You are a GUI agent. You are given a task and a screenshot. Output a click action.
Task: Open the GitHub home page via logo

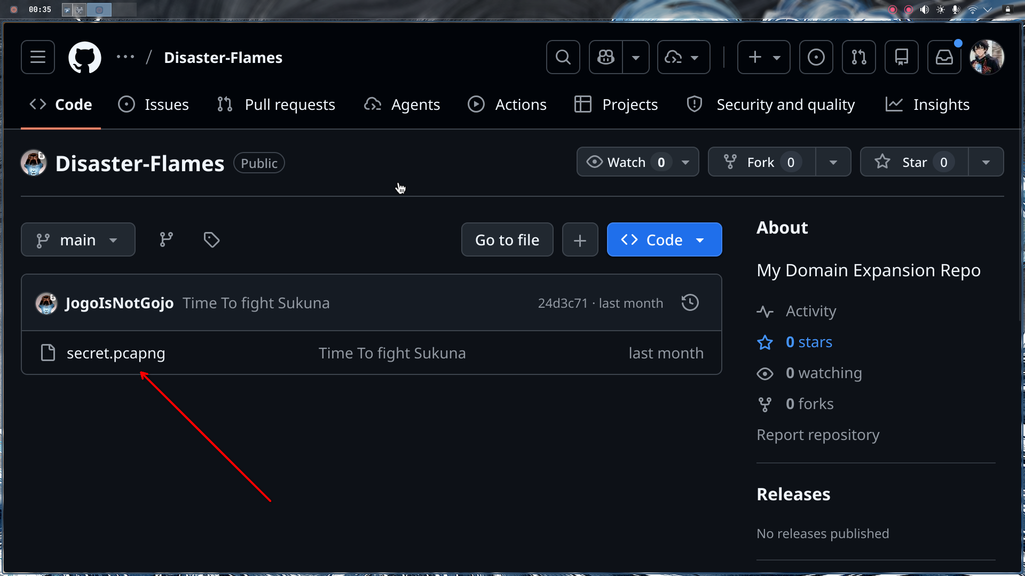pos(85,57)
